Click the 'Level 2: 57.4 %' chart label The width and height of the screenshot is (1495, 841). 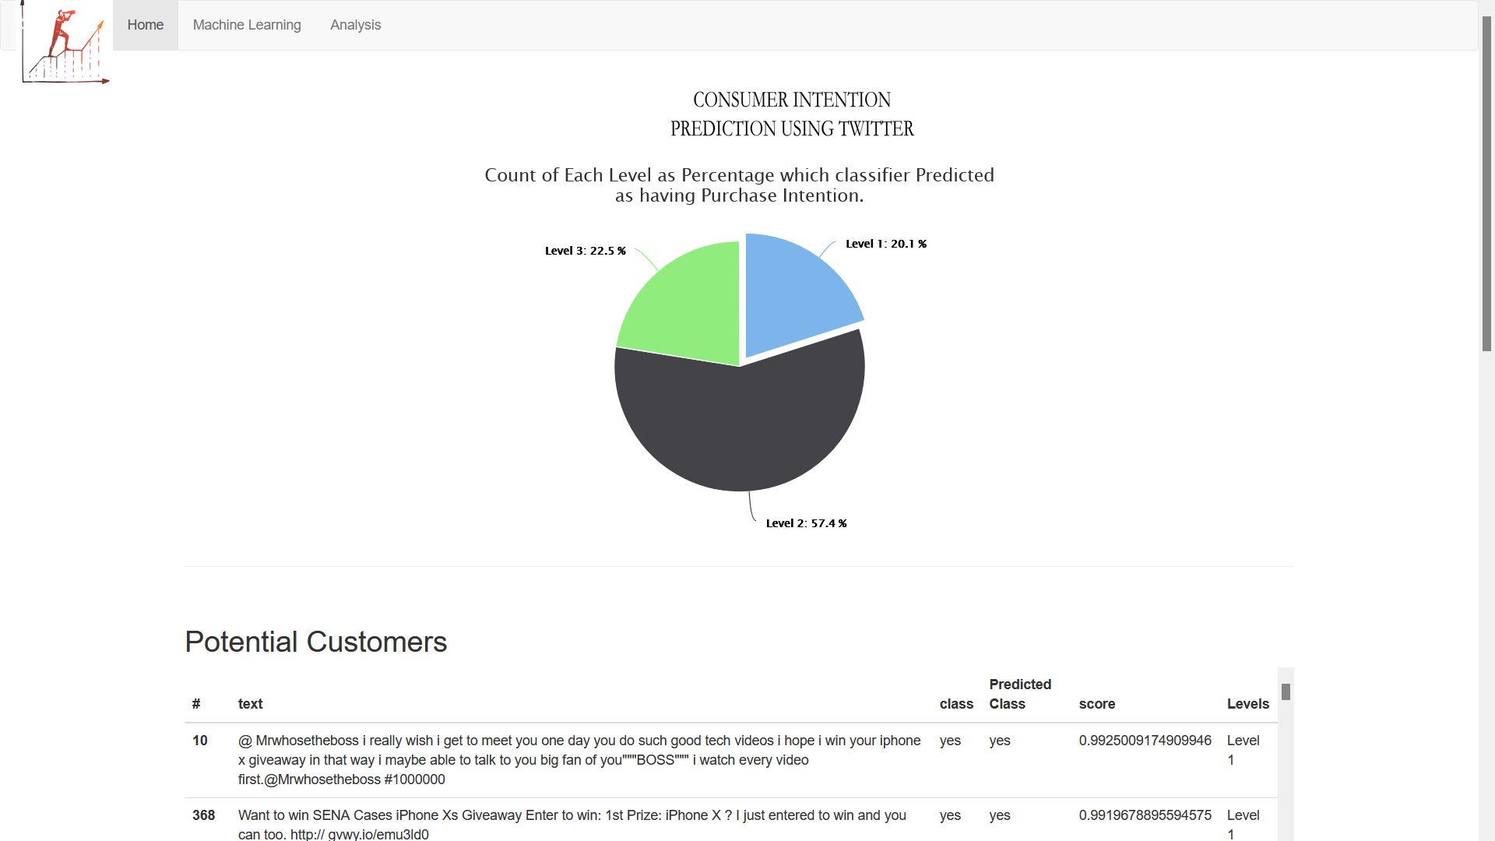tap(806, 523)
